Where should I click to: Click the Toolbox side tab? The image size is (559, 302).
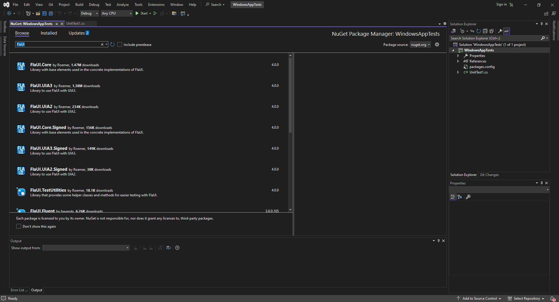pyautogui.click(x=5, y=27)
